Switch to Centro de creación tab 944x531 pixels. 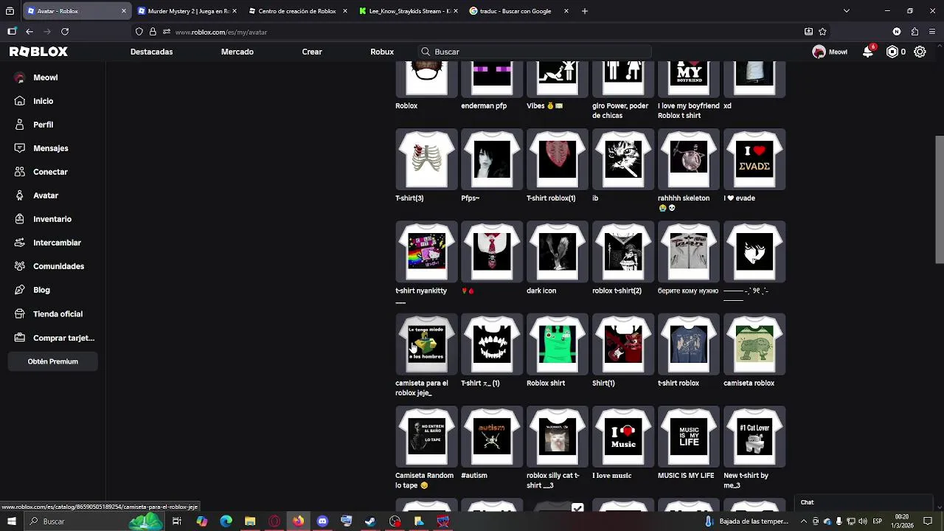coord(296,11)
